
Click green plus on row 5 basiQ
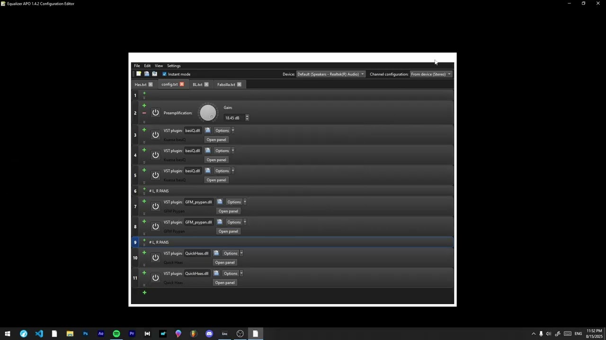click(x=144, y=170)
